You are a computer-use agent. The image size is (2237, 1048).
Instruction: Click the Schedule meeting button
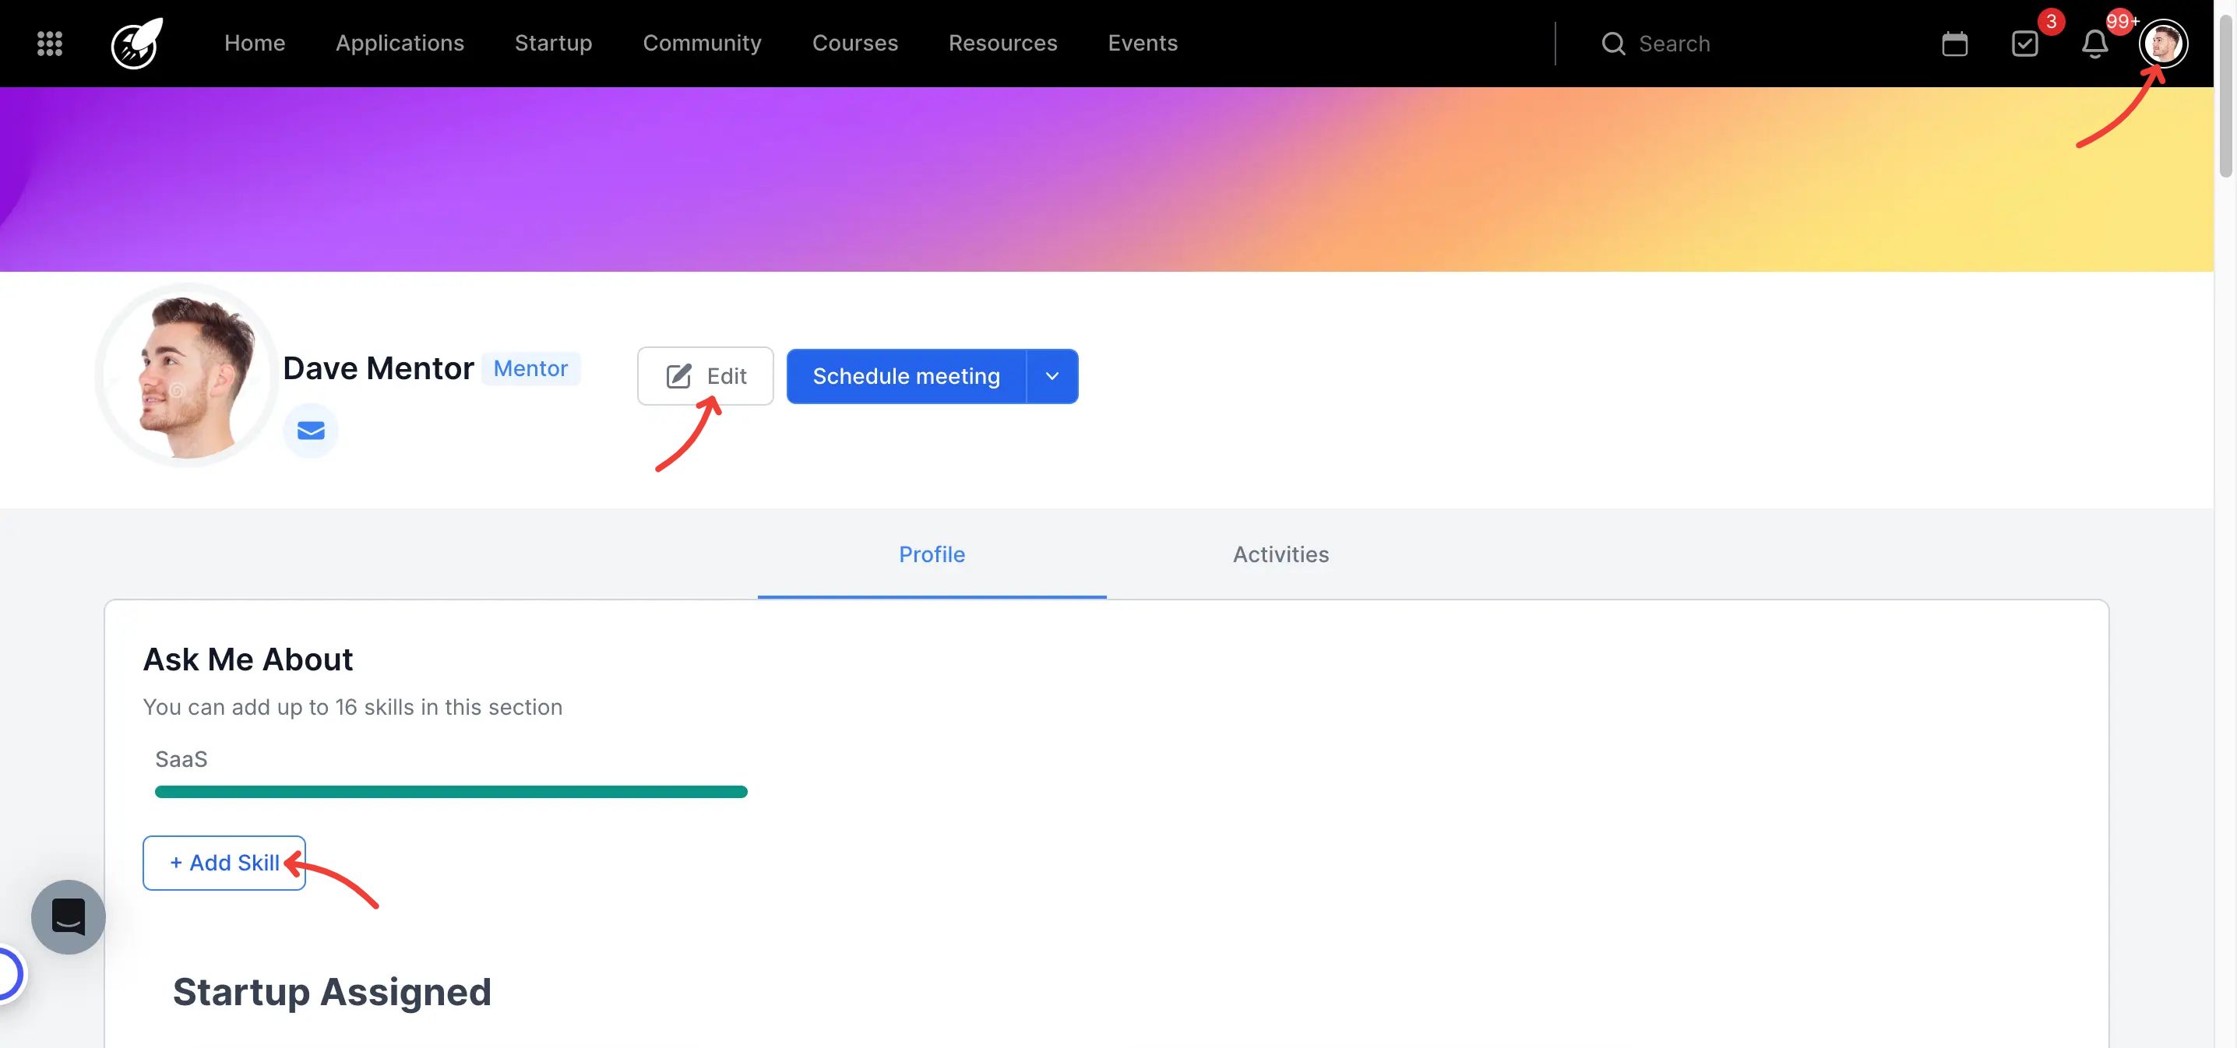906,376
